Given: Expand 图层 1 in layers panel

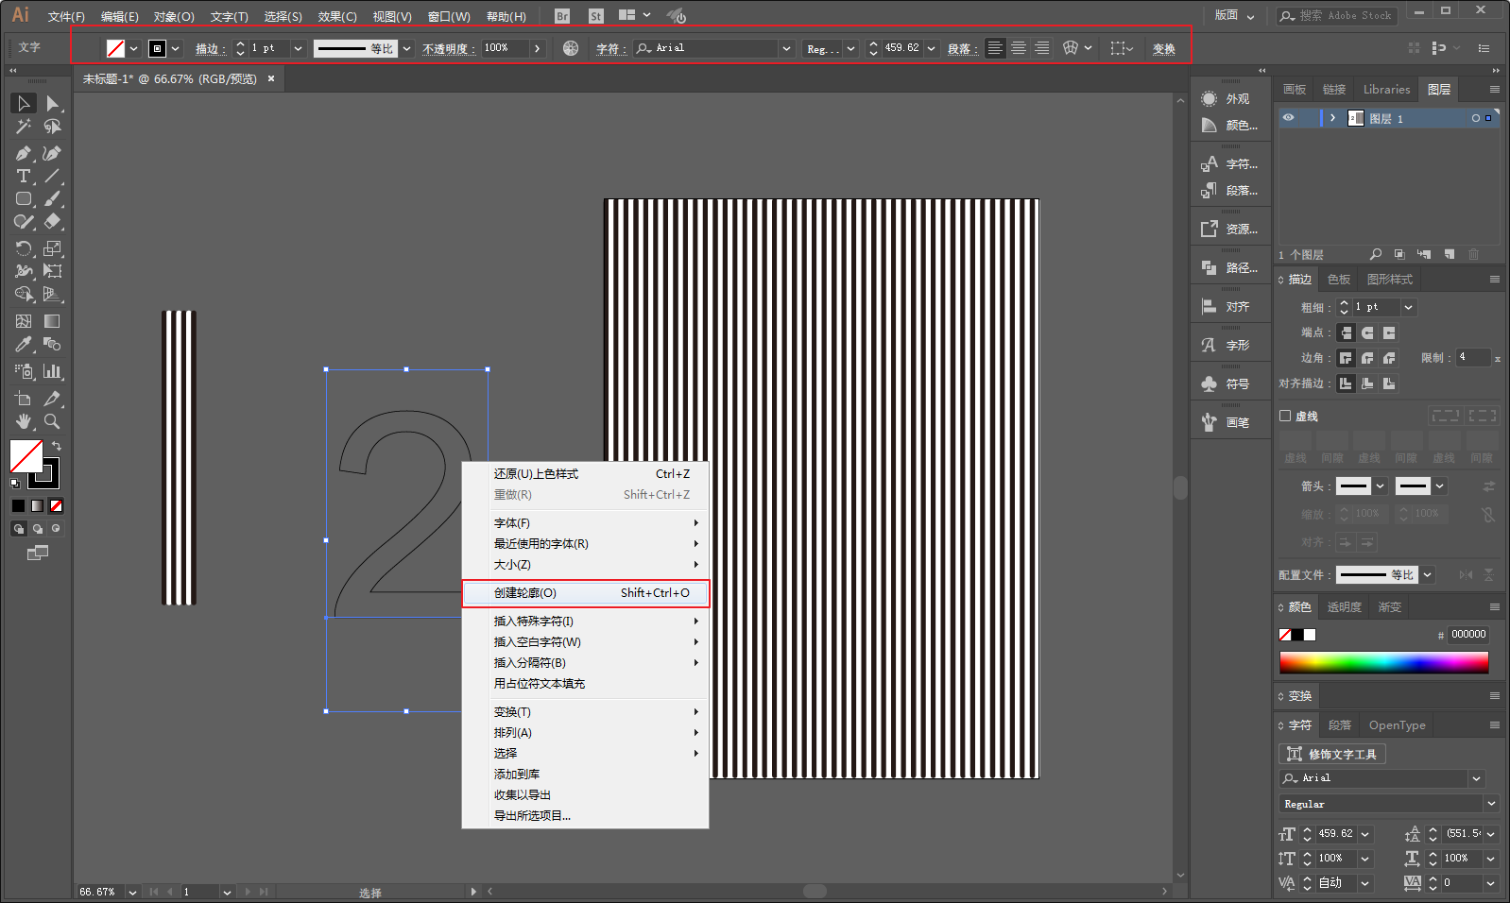Looking at the screenshot, I should [x=1332, y=118].
